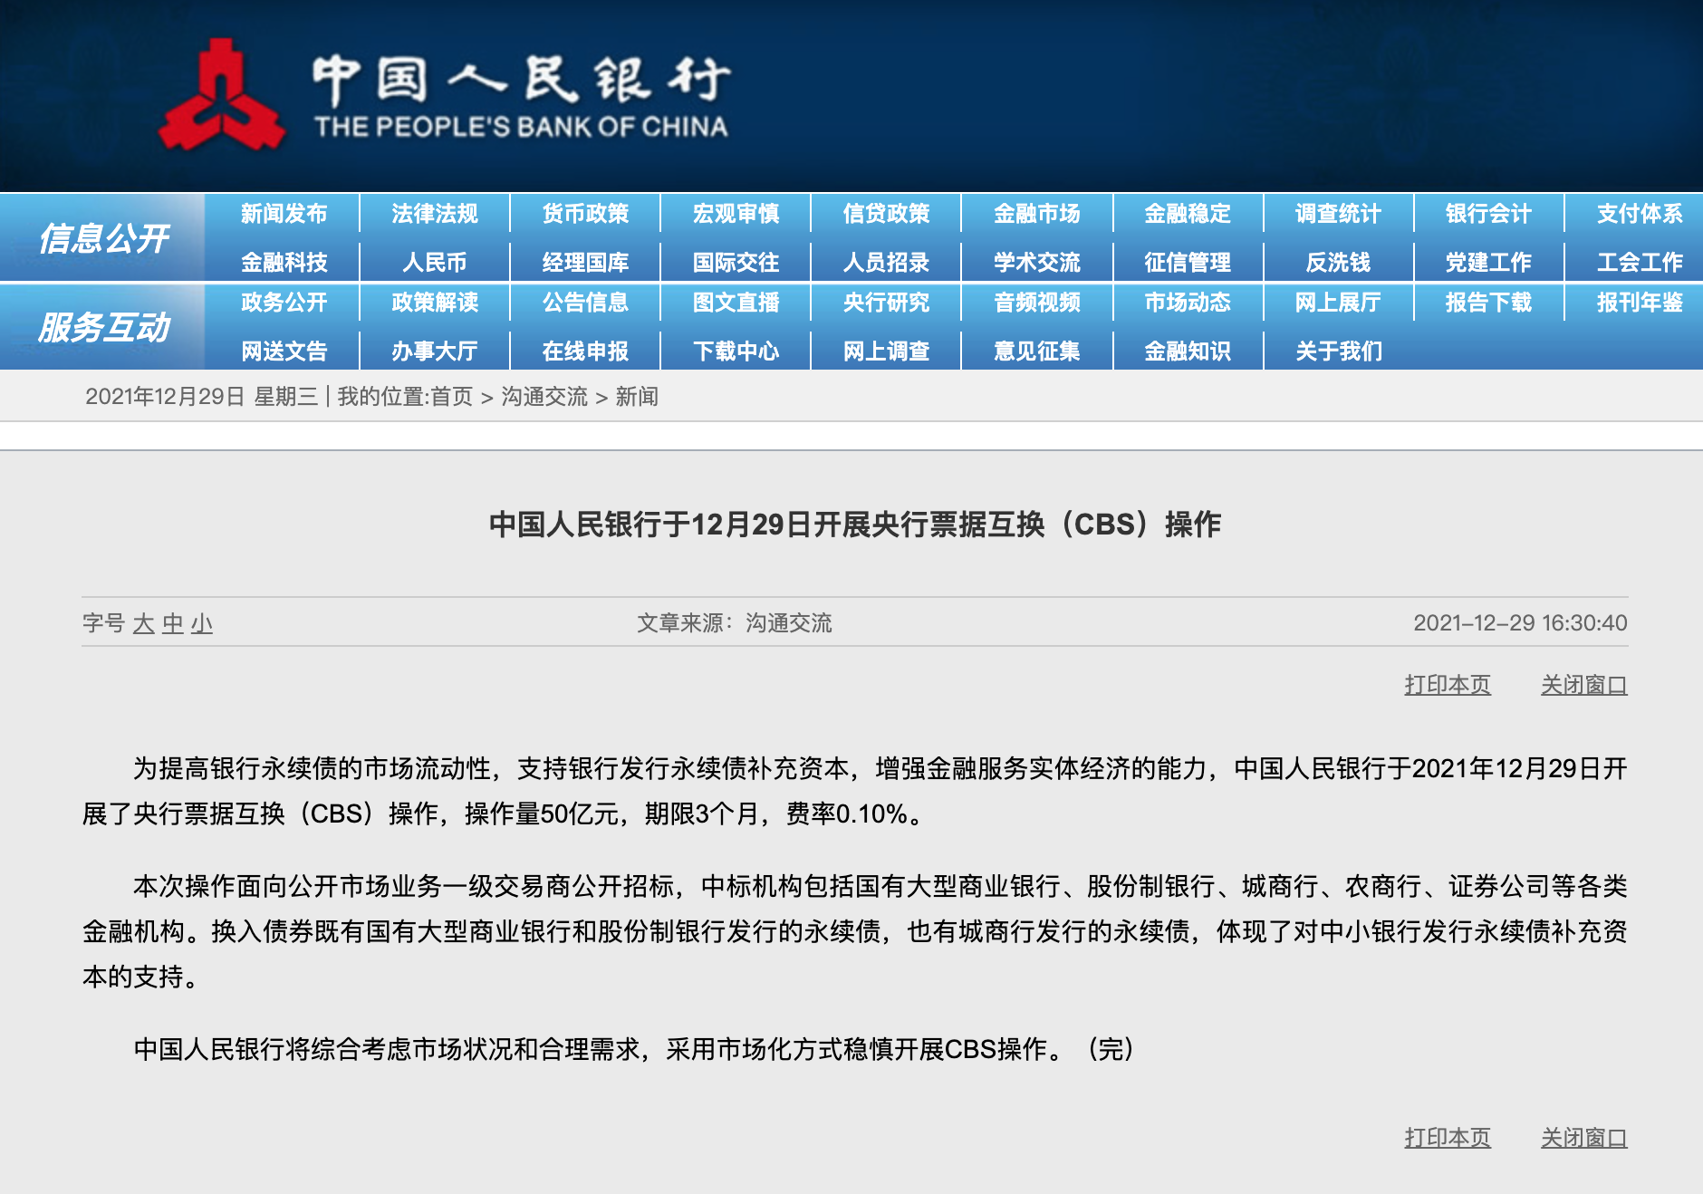The height and width of the screenshot is (1194, 1703).
Task: Click the 服务互动 category header
Action: click(x=103, y=327)
